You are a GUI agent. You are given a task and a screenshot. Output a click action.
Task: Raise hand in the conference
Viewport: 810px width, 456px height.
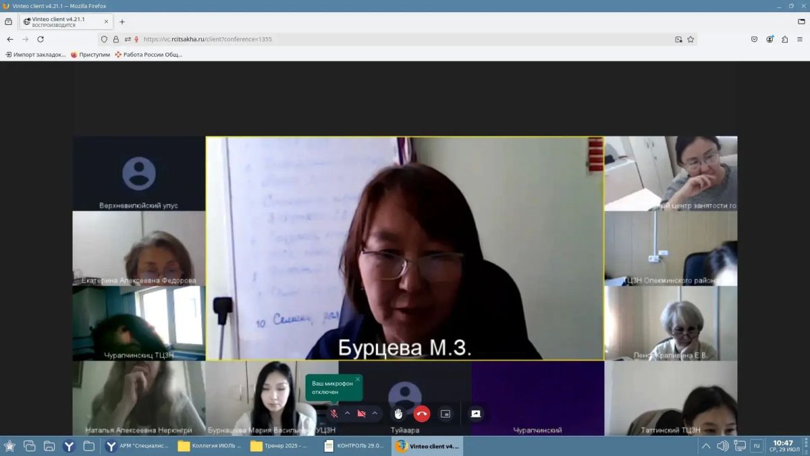coord(398,413)
